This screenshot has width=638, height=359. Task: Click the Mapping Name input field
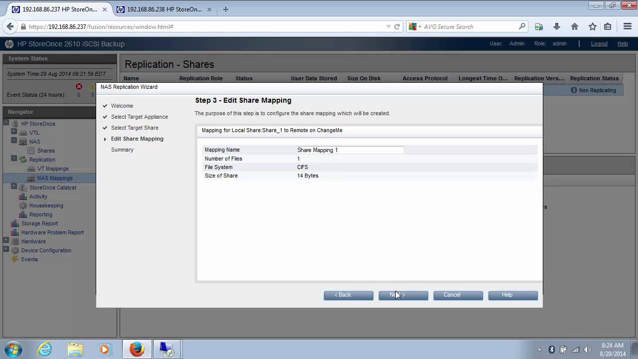click(x=350, y=150)
